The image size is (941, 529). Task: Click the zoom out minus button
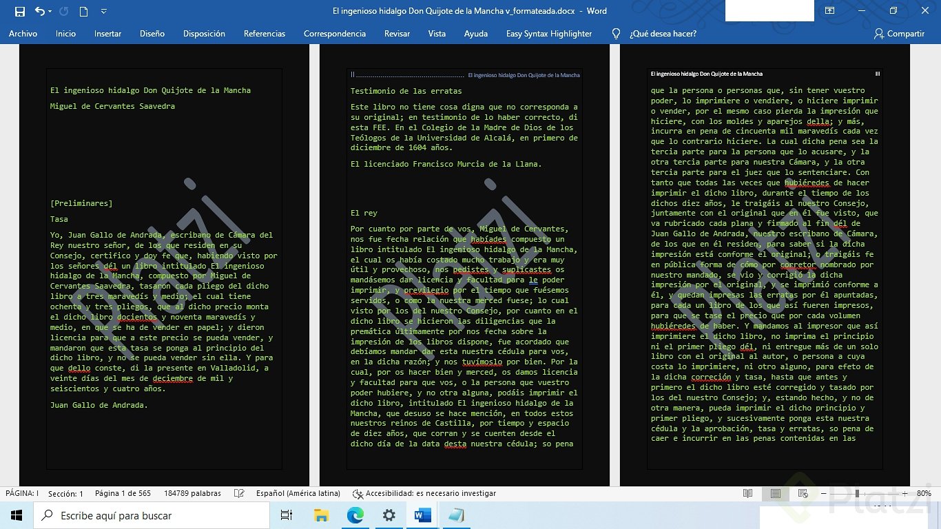(x=823, y=493)
